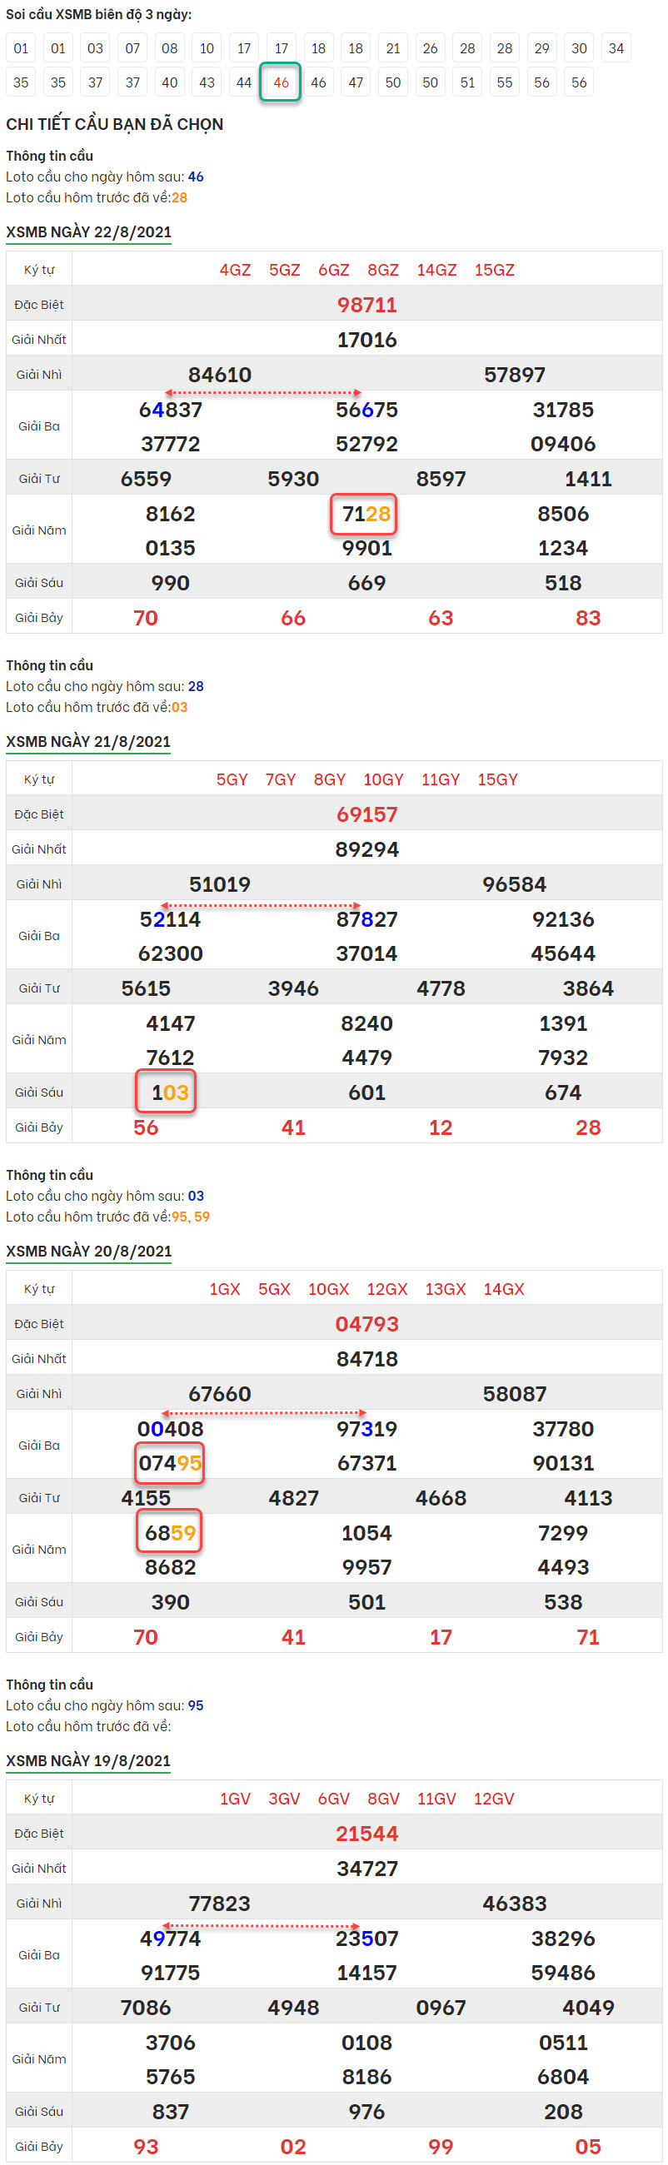This screenshot has height=2165, width=668.
Task: Click the number 07 button
Action: [x=132, y=48]
